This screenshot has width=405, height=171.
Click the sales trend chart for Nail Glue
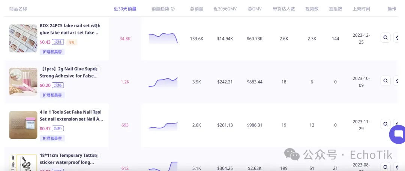pos(163,82)
